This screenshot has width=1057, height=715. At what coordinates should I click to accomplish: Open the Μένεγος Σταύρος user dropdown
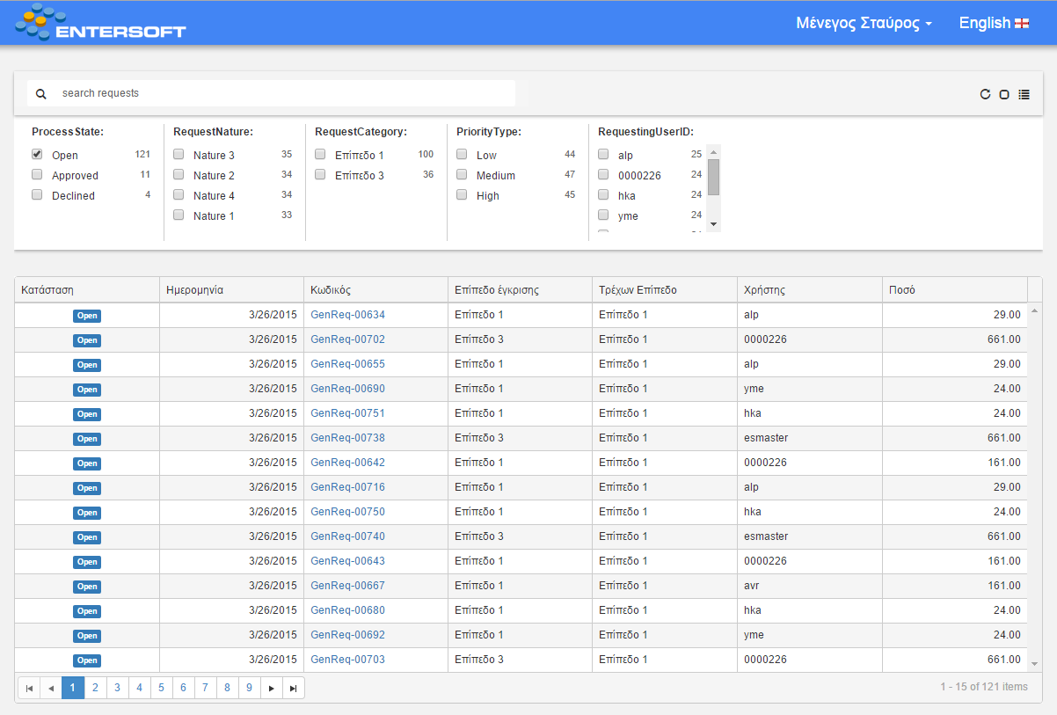click(x=864, y=24)
